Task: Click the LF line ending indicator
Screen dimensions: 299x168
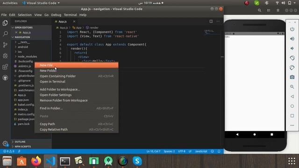Action: pyautogui.click(x=190, y=151)
